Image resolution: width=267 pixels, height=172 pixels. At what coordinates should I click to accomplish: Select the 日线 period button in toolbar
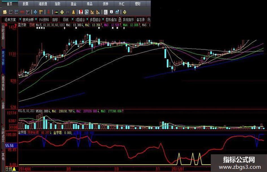[66, 19]
